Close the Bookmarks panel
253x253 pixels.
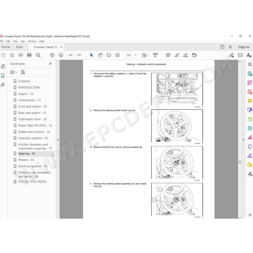tap(50, 64)
